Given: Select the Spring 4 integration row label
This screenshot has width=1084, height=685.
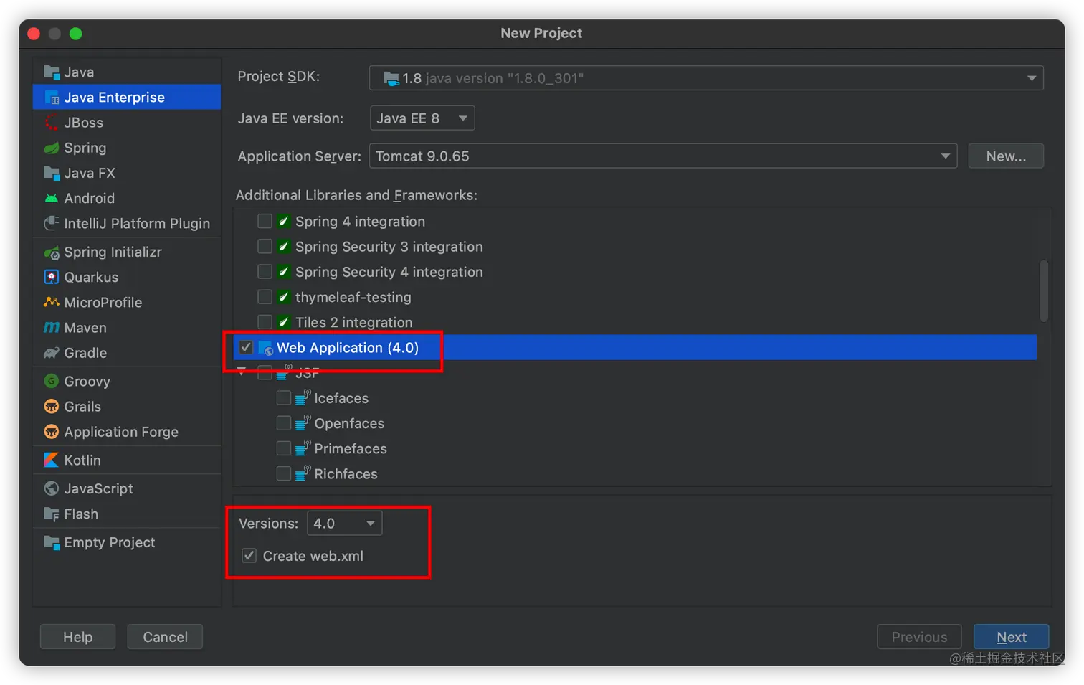Looking at the screenshot, I should point(360,222).
